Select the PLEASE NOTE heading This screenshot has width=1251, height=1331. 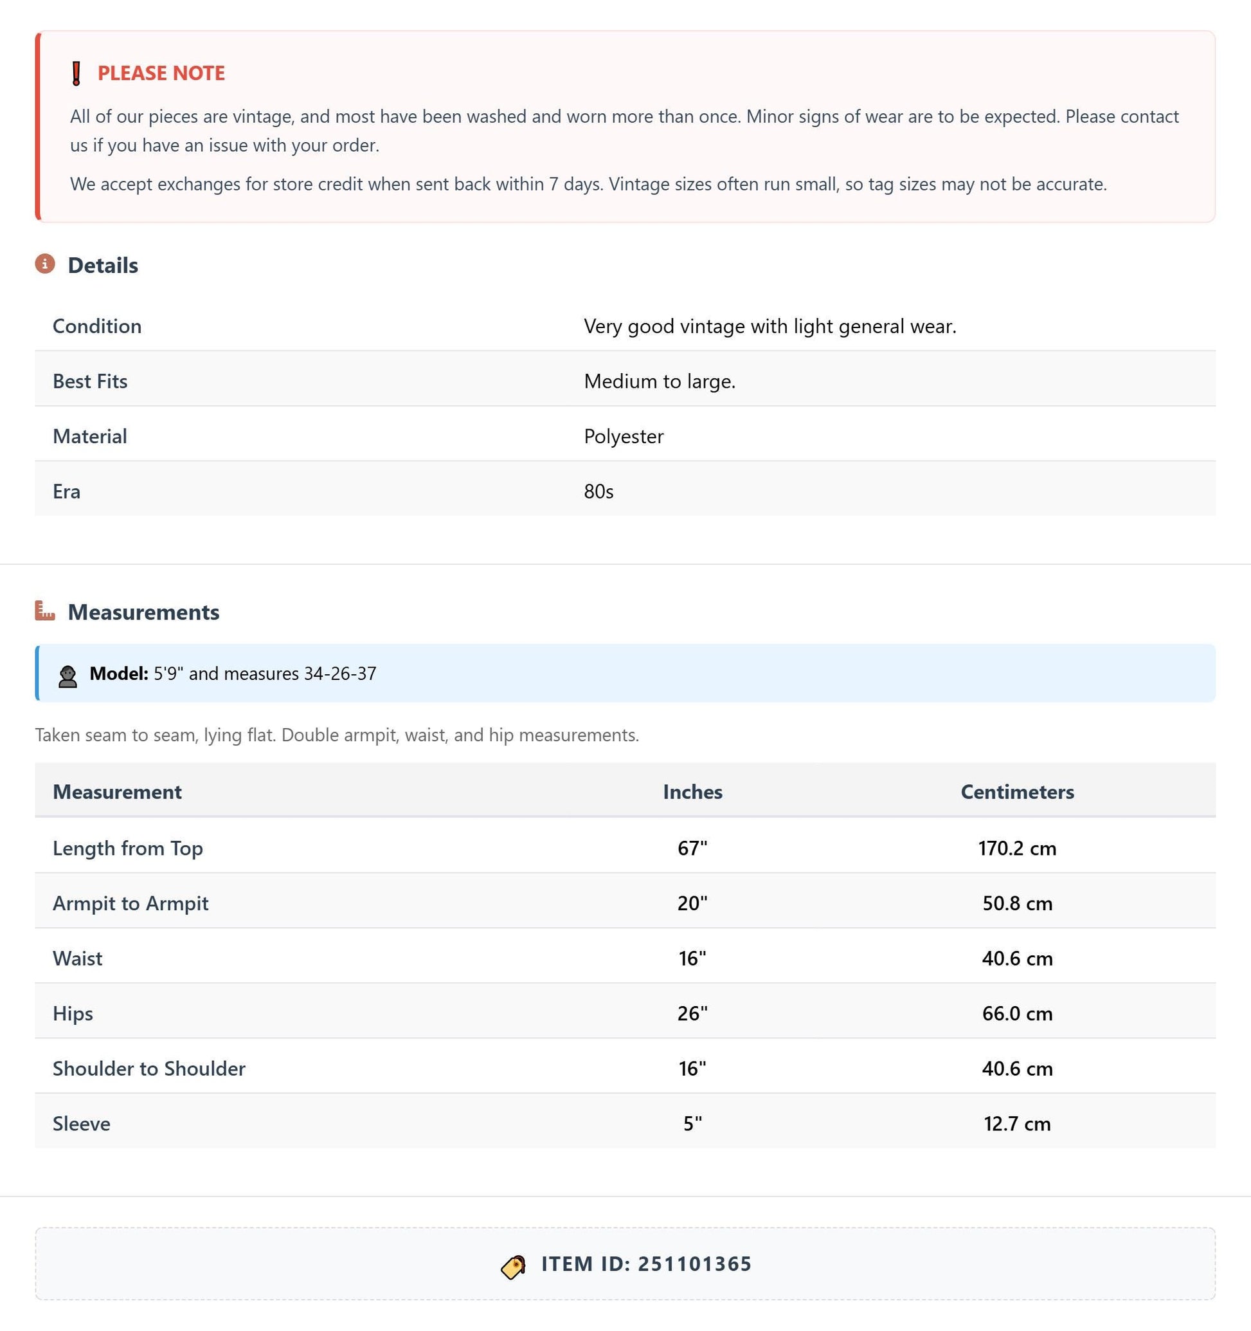161,73
